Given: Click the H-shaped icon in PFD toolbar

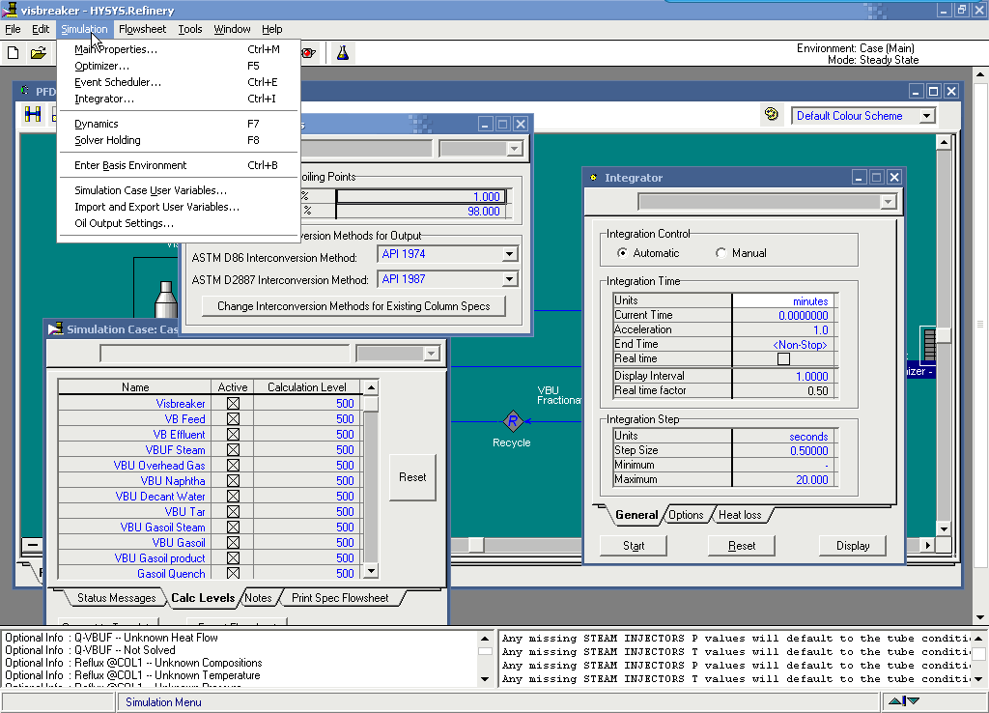Looking at the screenshot, I should point(32,114).
